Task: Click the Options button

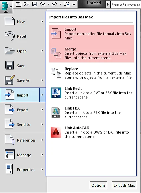Action: pos(98,185)
